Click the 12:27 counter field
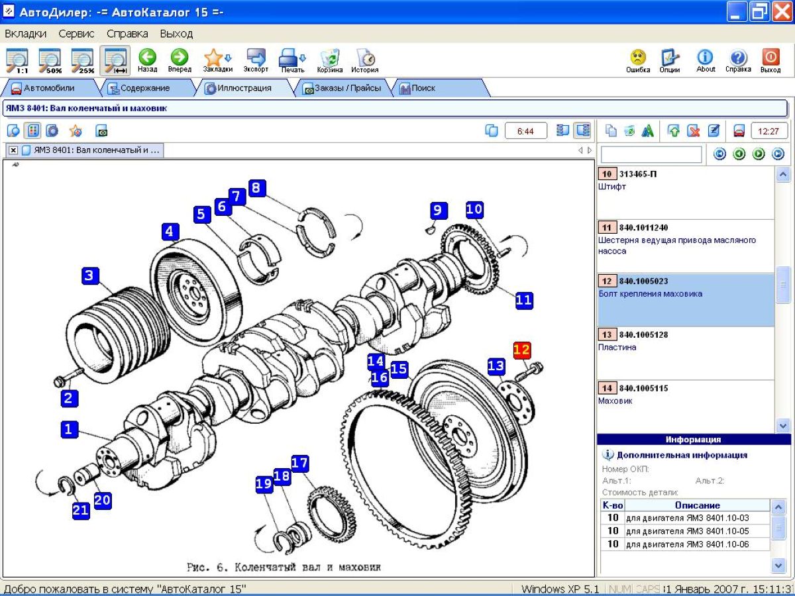Image resolution: width=795 pixels, height=596 pixels. (769, 131)
